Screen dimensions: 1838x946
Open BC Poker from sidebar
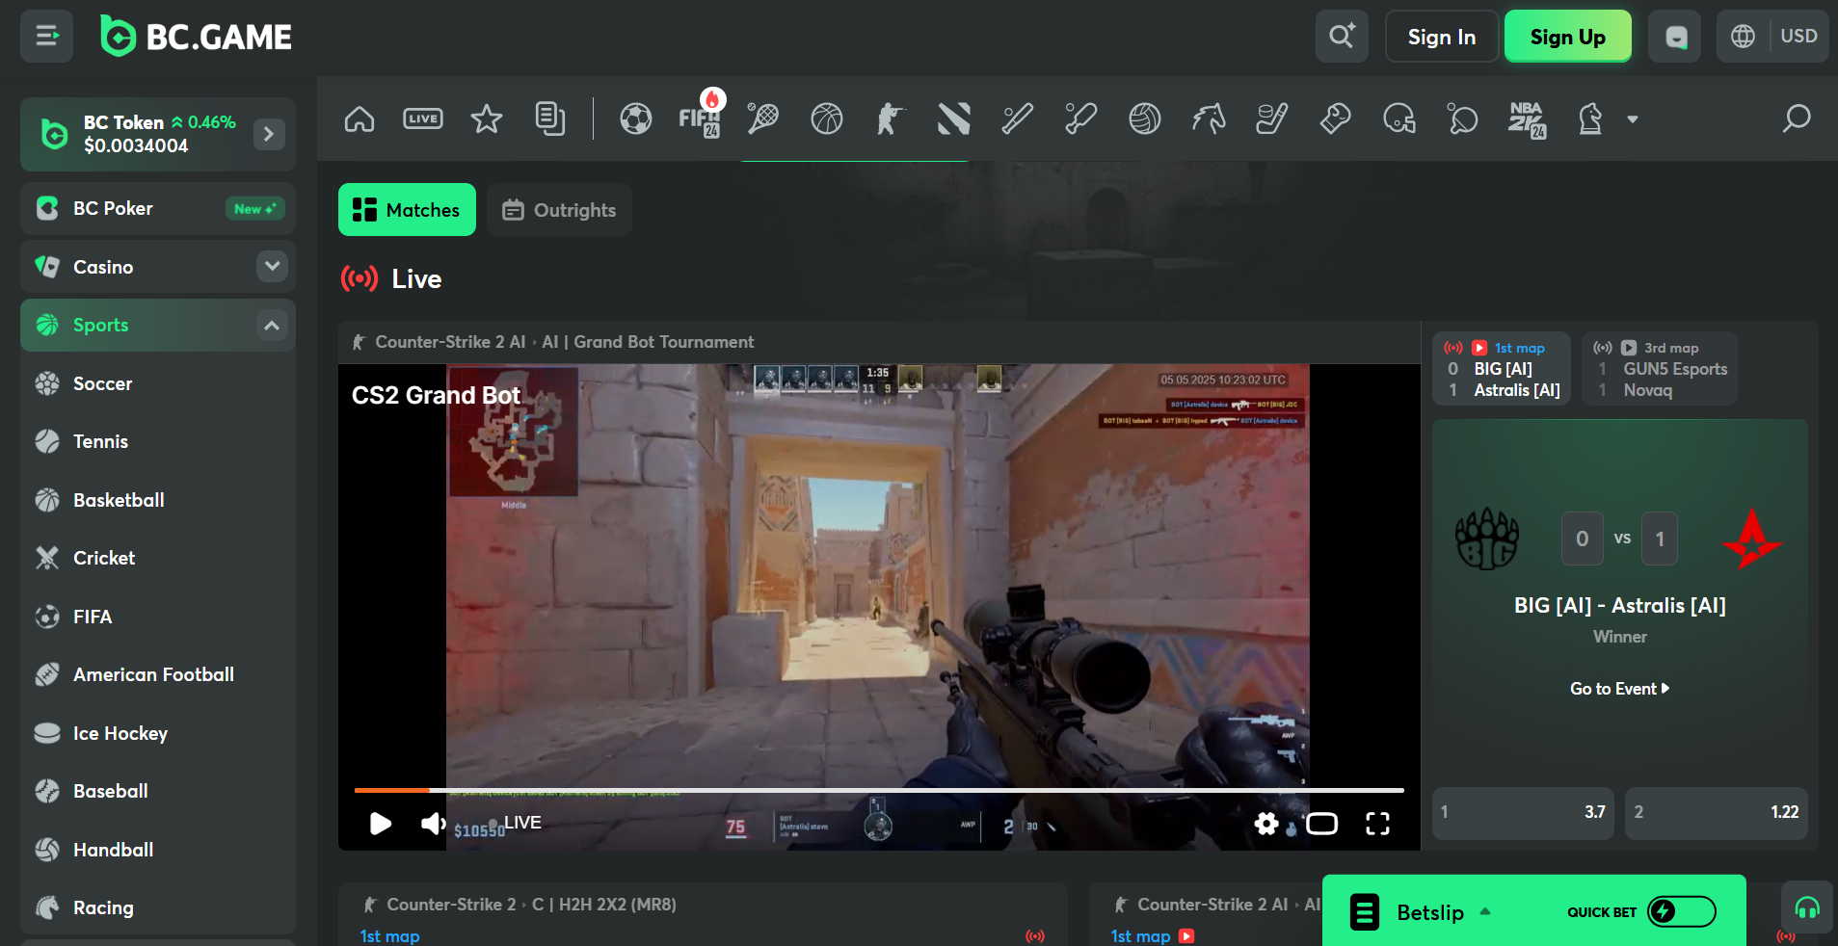tap(158, 208)
